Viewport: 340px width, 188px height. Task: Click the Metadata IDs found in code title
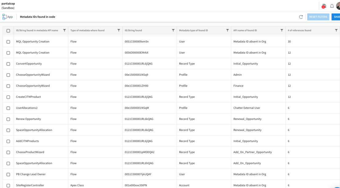pos(37,17)
